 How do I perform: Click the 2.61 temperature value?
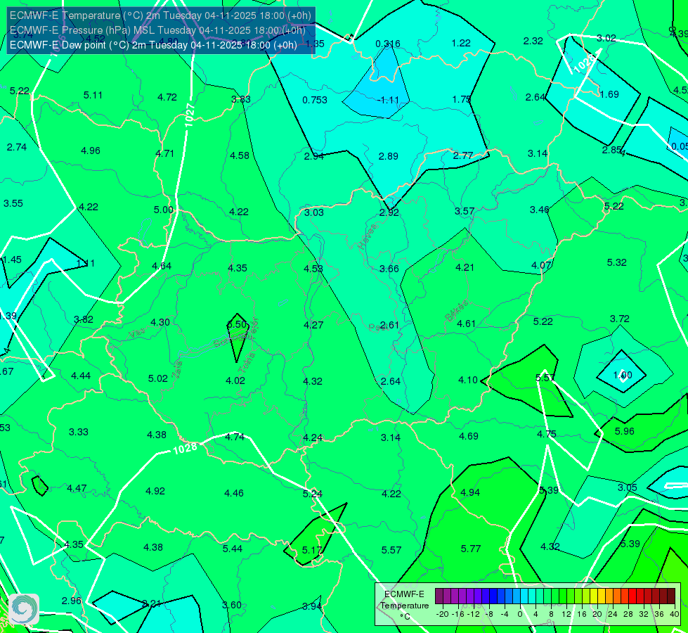click(389, 325)
